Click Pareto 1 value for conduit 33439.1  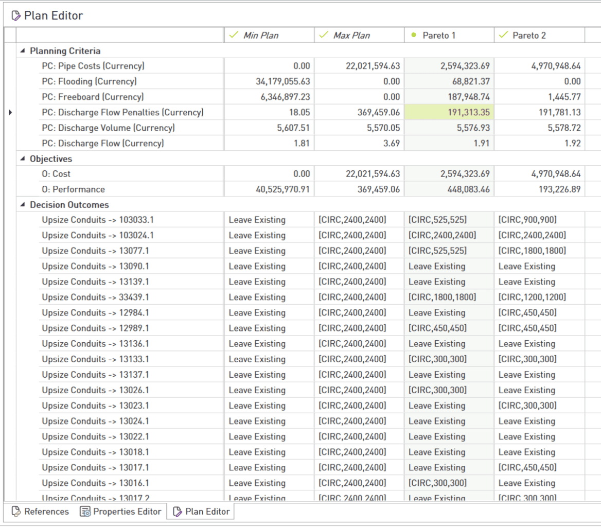442,297
